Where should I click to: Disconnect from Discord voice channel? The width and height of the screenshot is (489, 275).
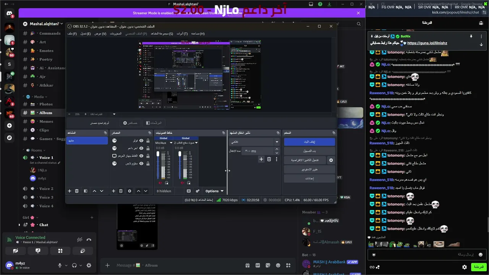89,240
